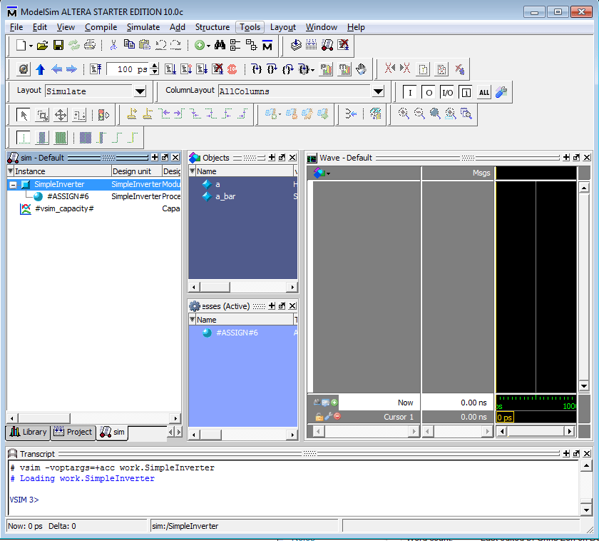This screenshot has width=599, height=541.
Task: Click the undock button on the Wave panel header
Action: [575, 157]
